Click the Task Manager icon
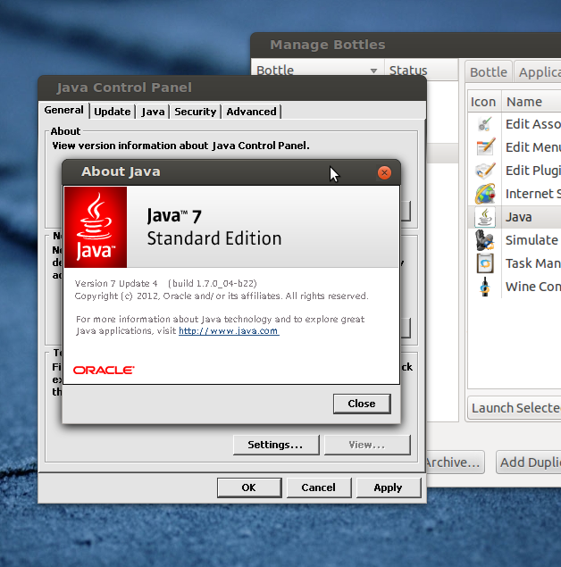 click(484, 263)
